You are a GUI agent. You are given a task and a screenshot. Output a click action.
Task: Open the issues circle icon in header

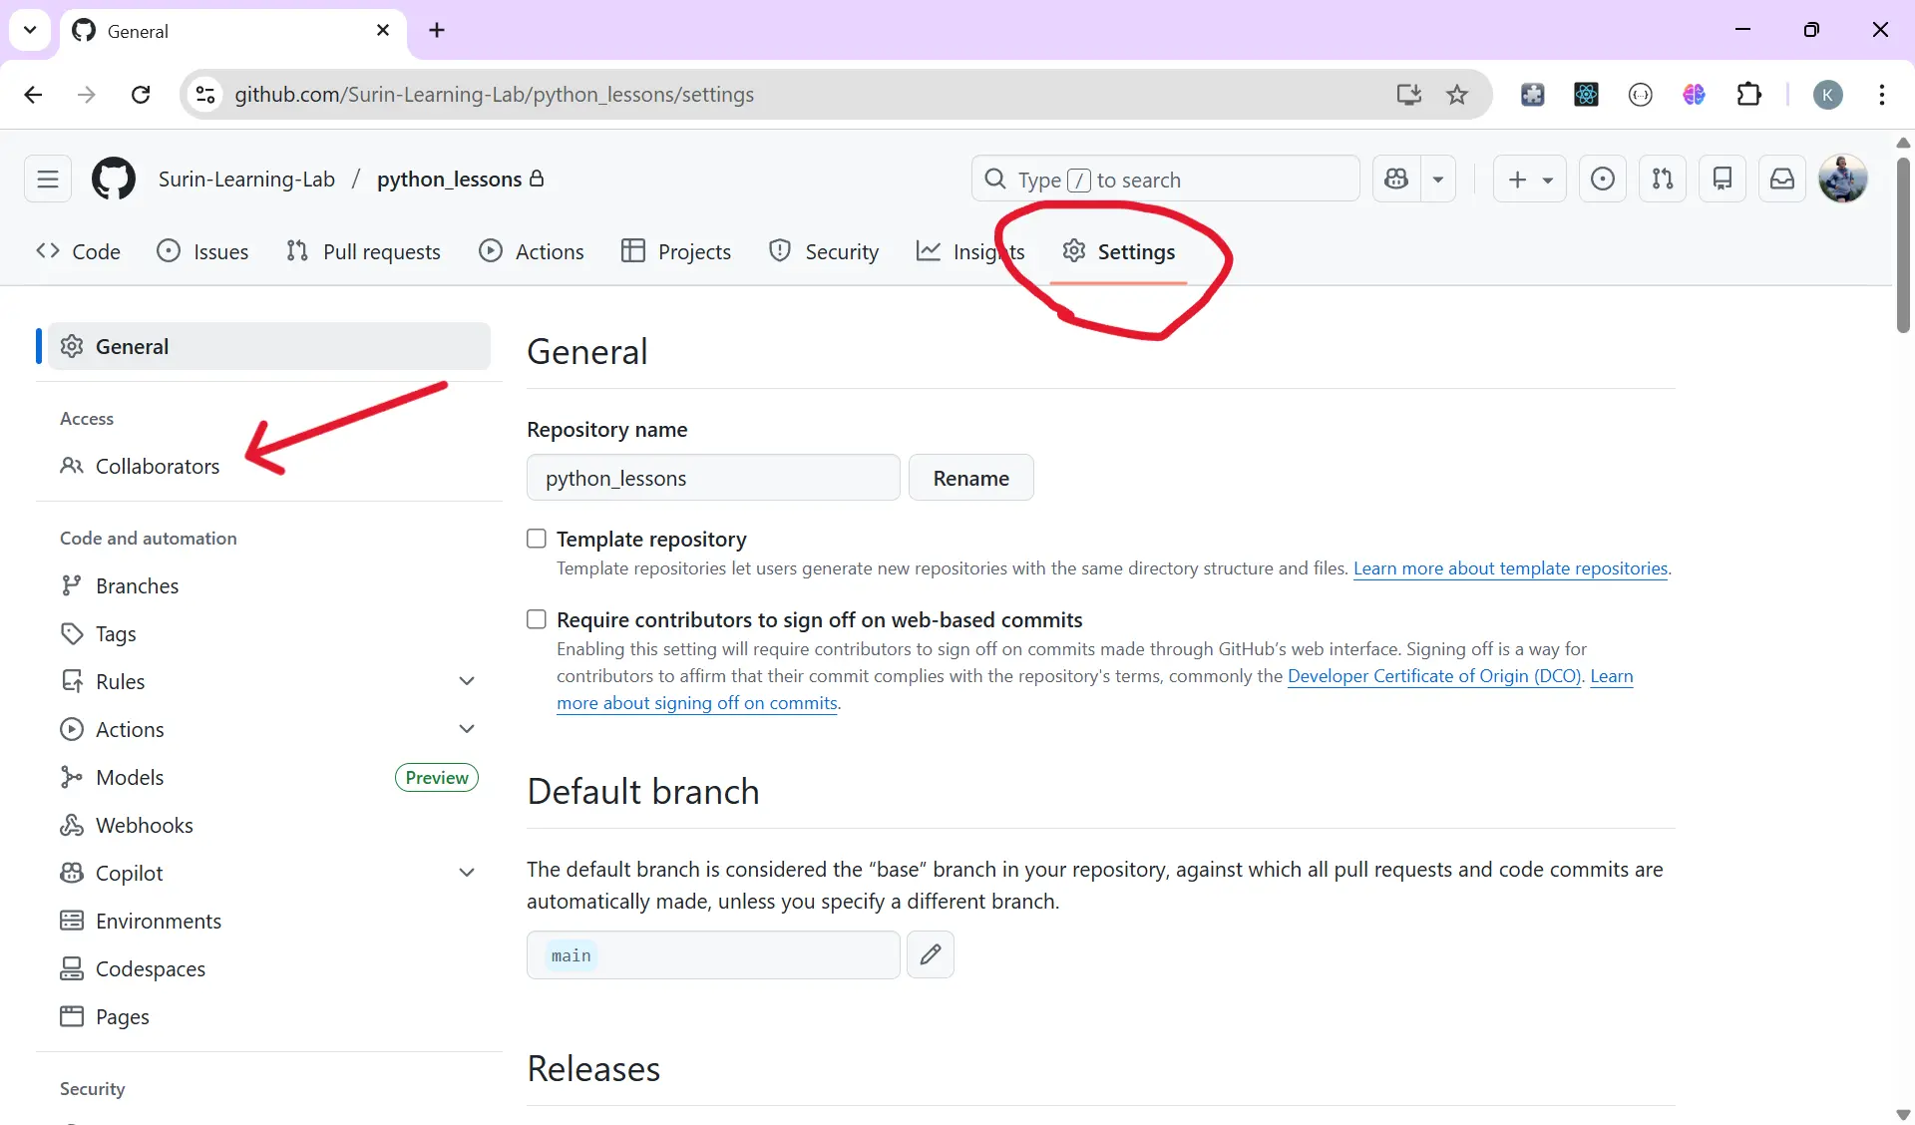click(1603, 180)
